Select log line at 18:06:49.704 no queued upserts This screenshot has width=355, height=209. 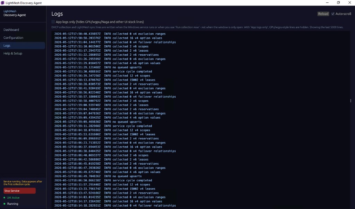coord(98,176)
